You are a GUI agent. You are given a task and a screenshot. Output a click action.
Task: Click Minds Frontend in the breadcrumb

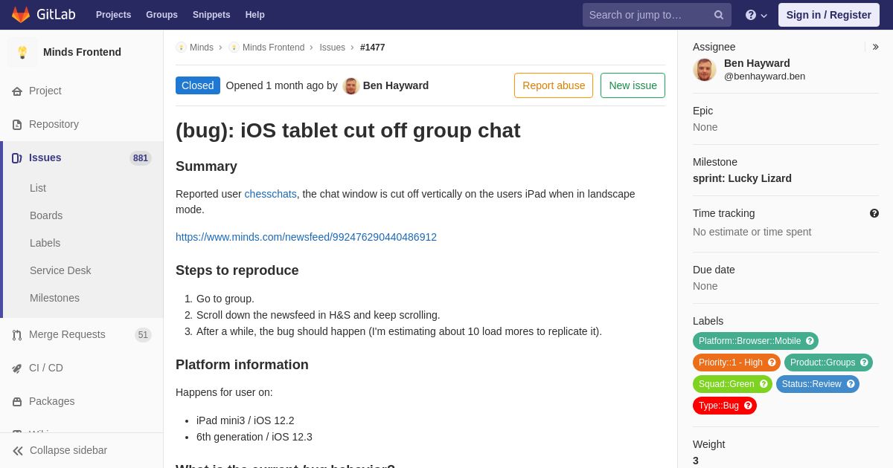[273, 48]
